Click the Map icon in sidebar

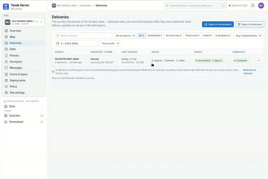[6, 37]
